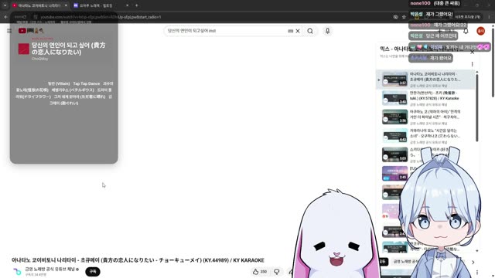Open the YouTube hamburger guide menu

coord(9,31)
